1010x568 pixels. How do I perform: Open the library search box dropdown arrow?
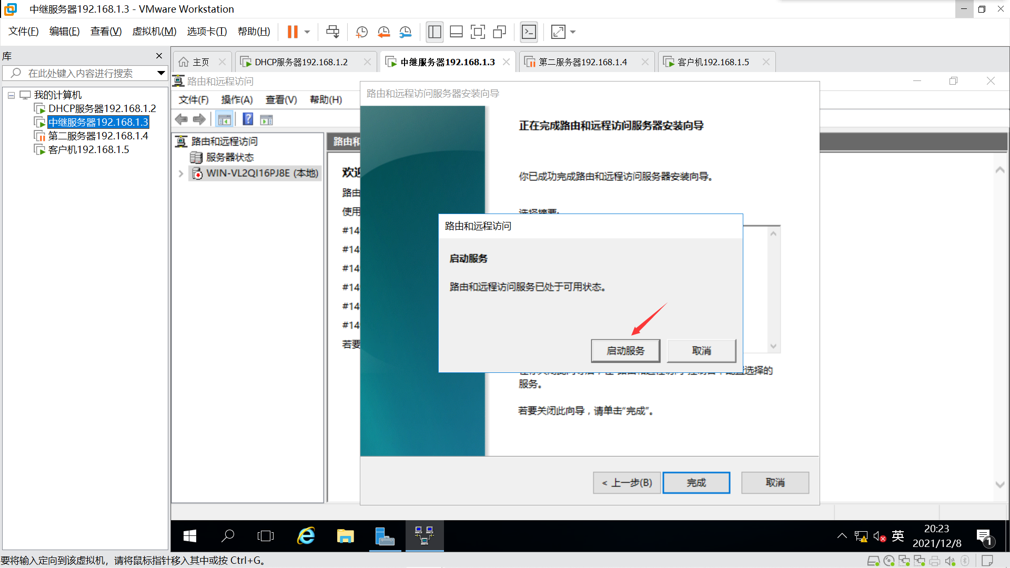point(161,73)
